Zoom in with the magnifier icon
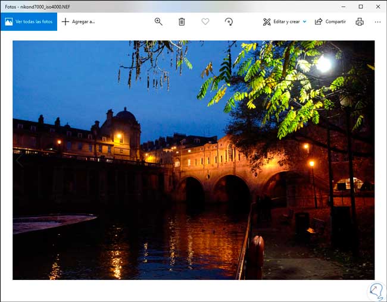 [158, 21]
